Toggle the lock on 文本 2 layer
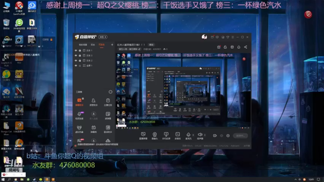 pyautogui.click(x=80, y=60)
